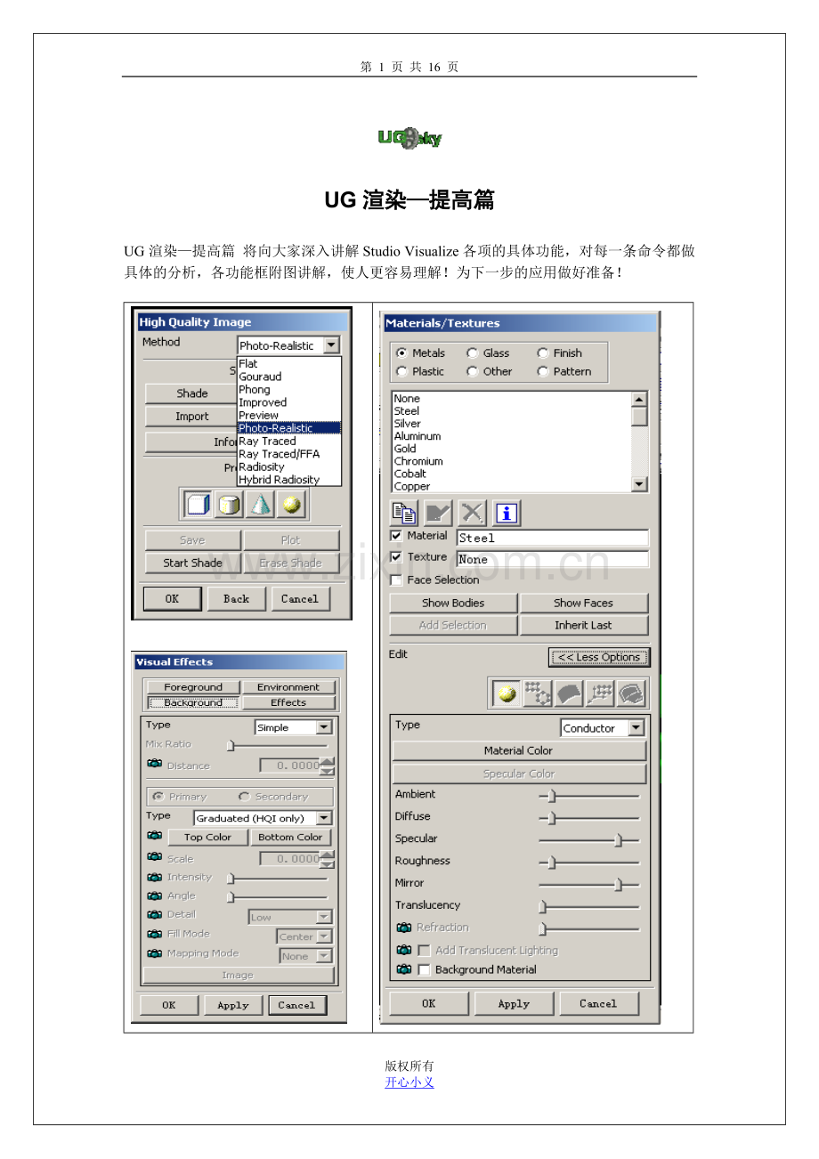Open the Method dropdown arrow
Image resolution: width=819 pixels, height=1159 pixels.
click(x=331, y=345)
